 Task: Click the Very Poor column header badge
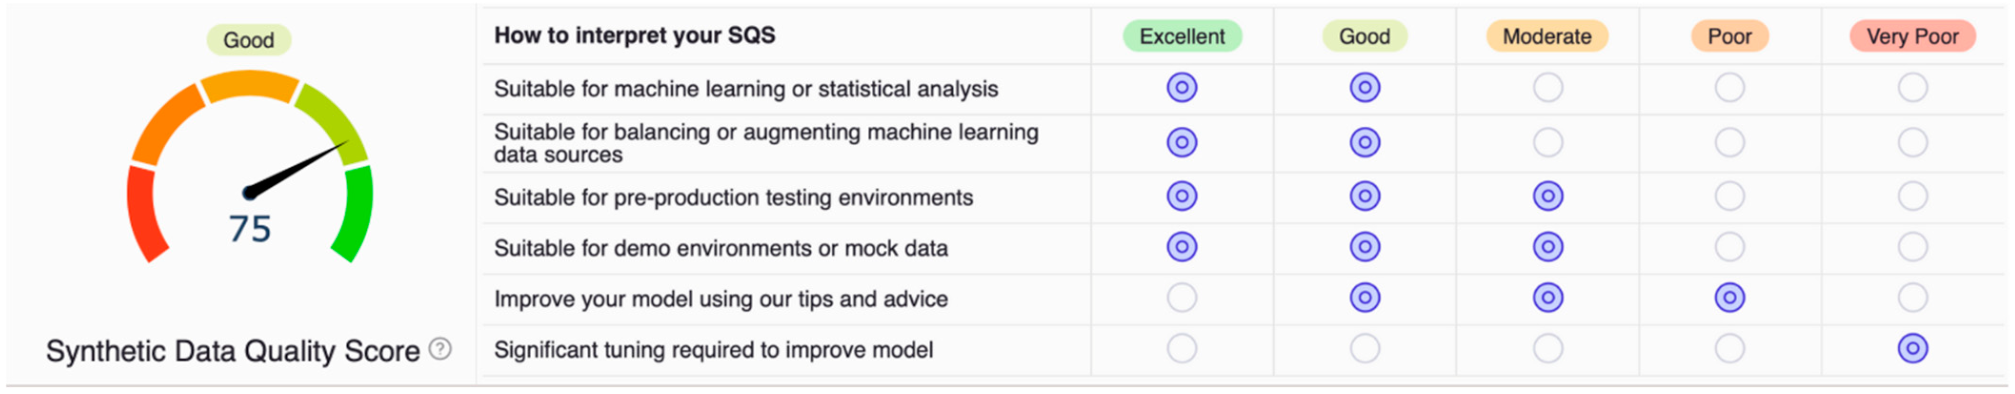(x=1912, y=37)
